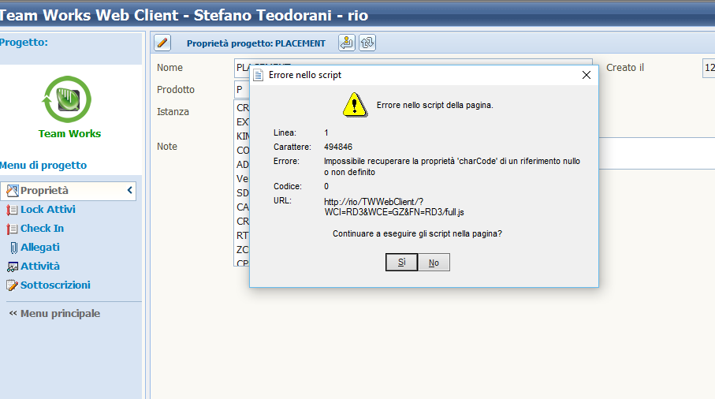The image size is (715, 399).
Task: Open the Proprietà menu item
Action: 69,191
